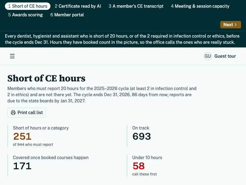246x185 pixels.
Task: Click the 'of 944 who must report' caption
Action: point(33,145)
